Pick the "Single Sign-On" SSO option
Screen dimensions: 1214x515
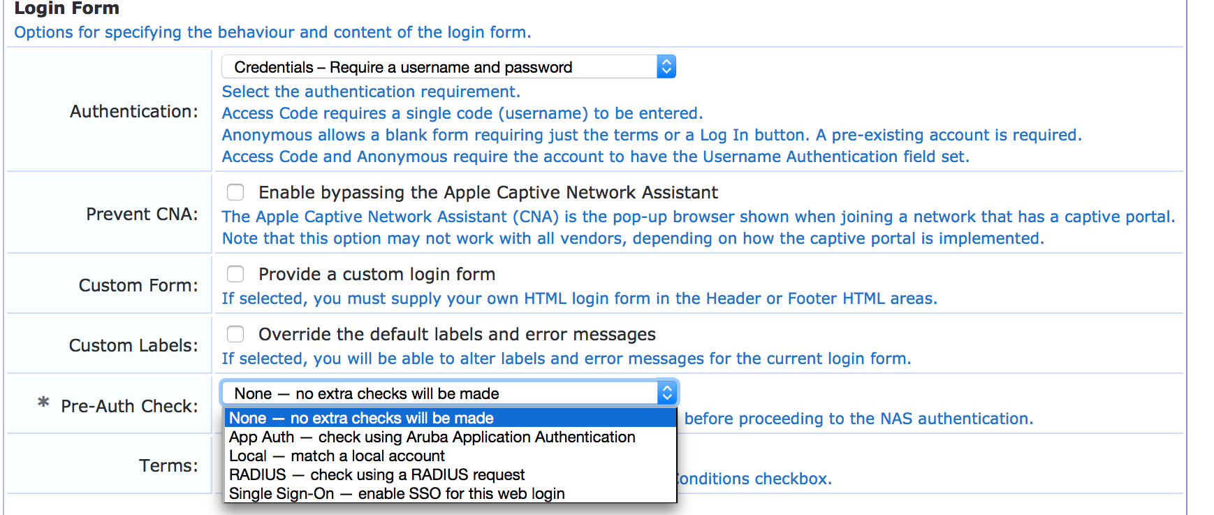397,493
